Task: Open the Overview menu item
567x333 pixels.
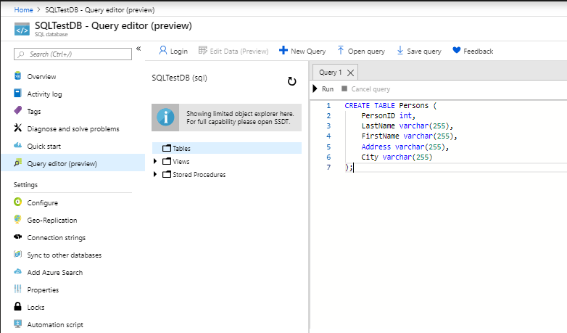Action: pyautogui.click(x=41, y=77)
